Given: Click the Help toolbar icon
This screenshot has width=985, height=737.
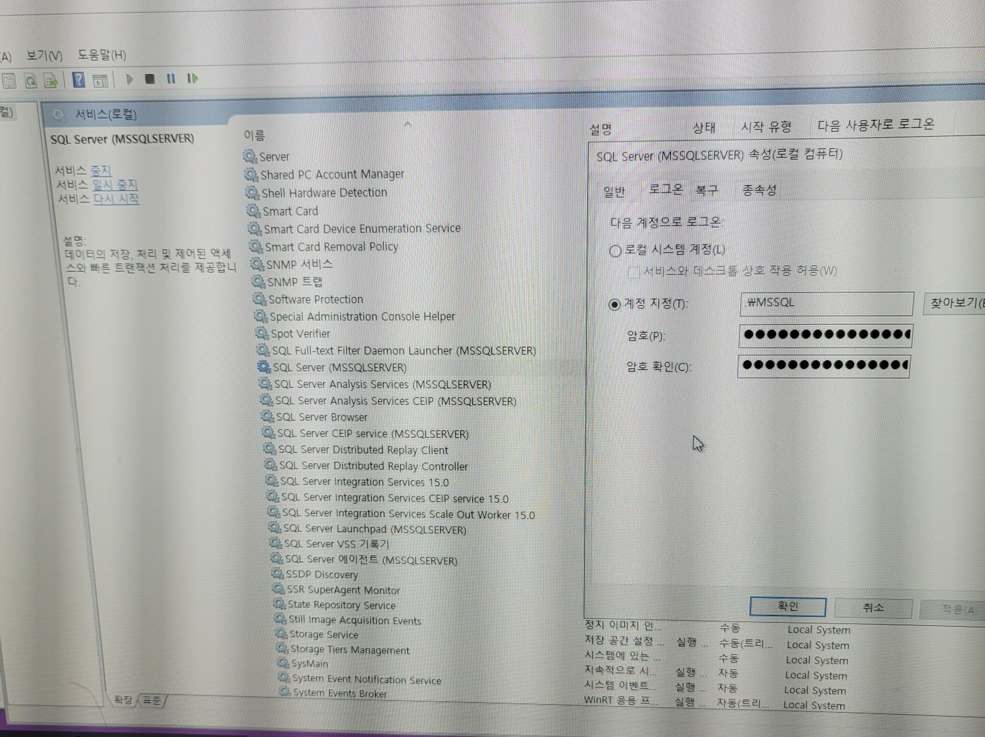Looking at the screenshot, I should click(x=78, y=80).
